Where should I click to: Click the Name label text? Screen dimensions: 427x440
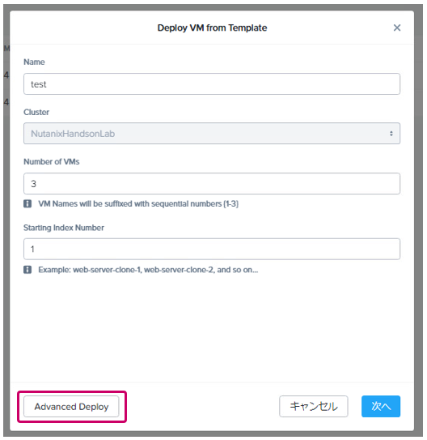point(34,62)
